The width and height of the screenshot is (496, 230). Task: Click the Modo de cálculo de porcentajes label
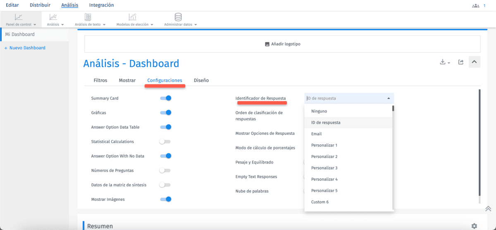[265, 148]
